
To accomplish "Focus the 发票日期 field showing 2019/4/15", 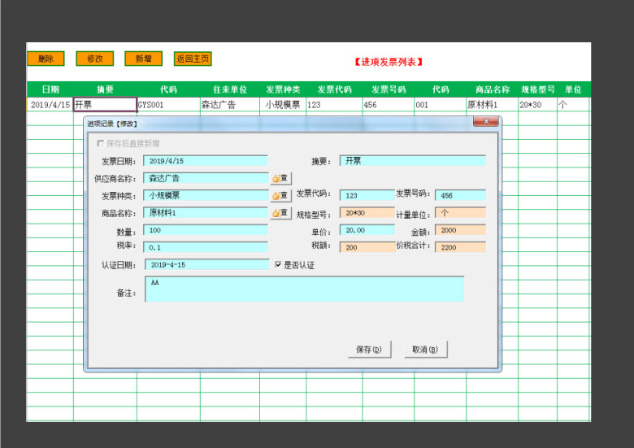I will pyautogui.click(x=206, y=161).
